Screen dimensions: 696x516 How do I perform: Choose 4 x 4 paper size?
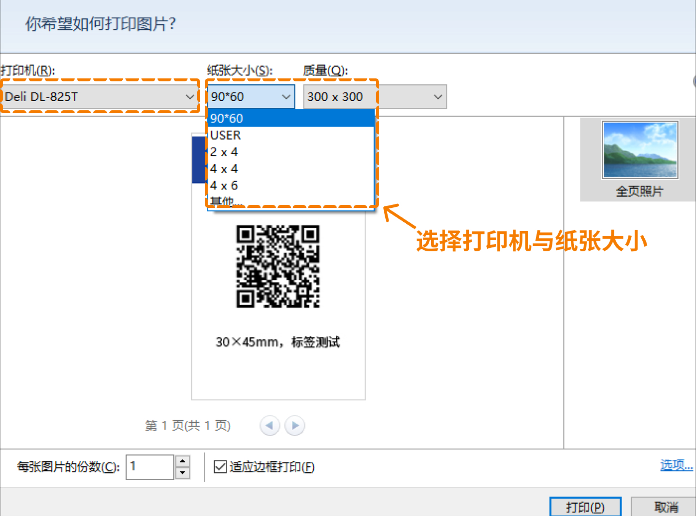(x=291, y=169)
